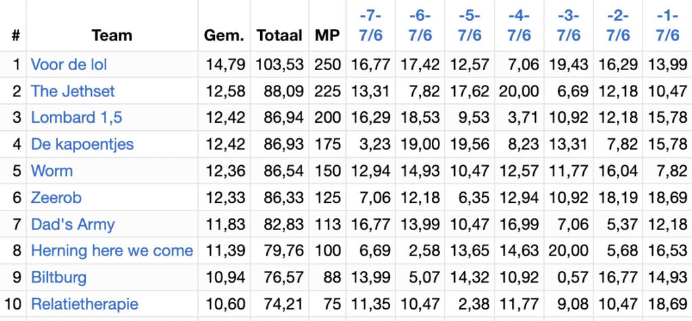
Task: Open the Worm team link
Action: 52,171
